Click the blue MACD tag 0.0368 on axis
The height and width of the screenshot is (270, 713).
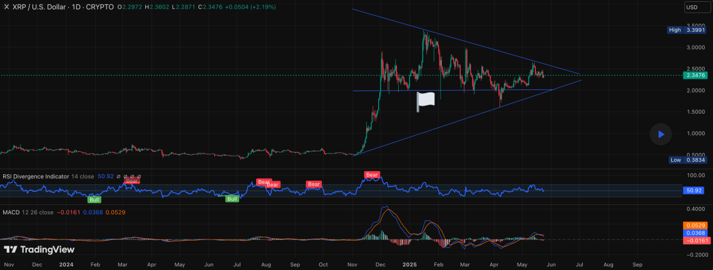point(696,232)
